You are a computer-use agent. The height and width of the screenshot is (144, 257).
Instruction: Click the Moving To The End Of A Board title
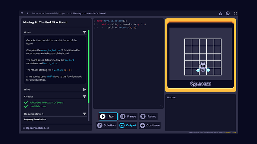pyautogui.click(x=45, y=22)
